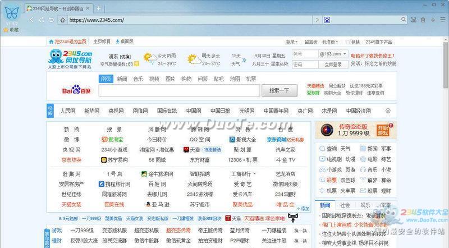The height and width of the screenshot is (248, 449).
Task: Click 换肤 skin link
Action: pyautogui.click(x=353, y=42)
